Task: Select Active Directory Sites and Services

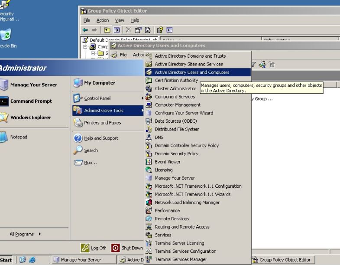Action: pyautogui.click(x=198, y=64)
